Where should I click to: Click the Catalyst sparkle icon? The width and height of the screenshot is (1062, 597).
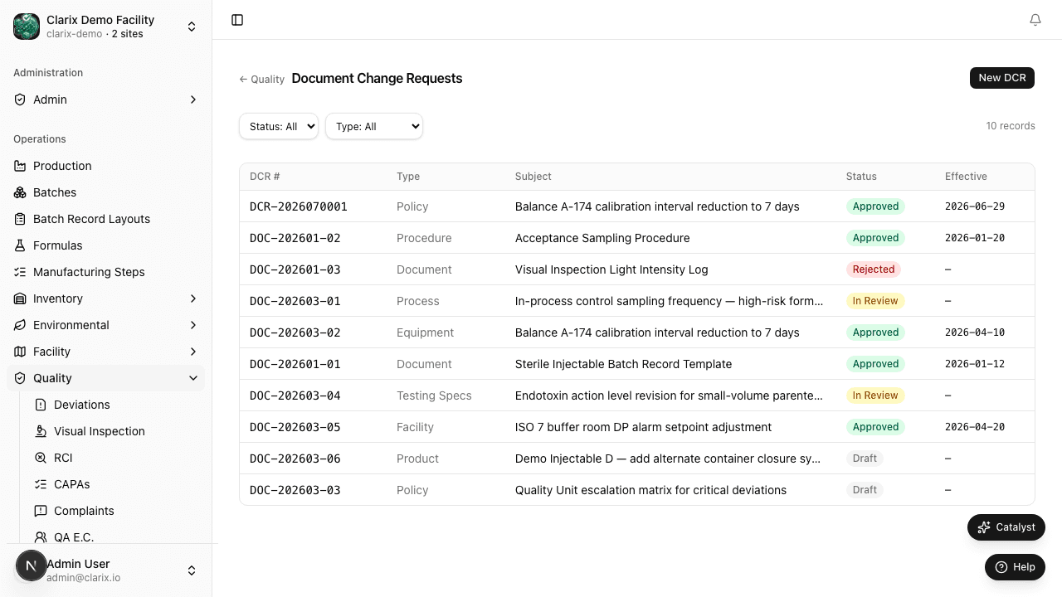984,527
